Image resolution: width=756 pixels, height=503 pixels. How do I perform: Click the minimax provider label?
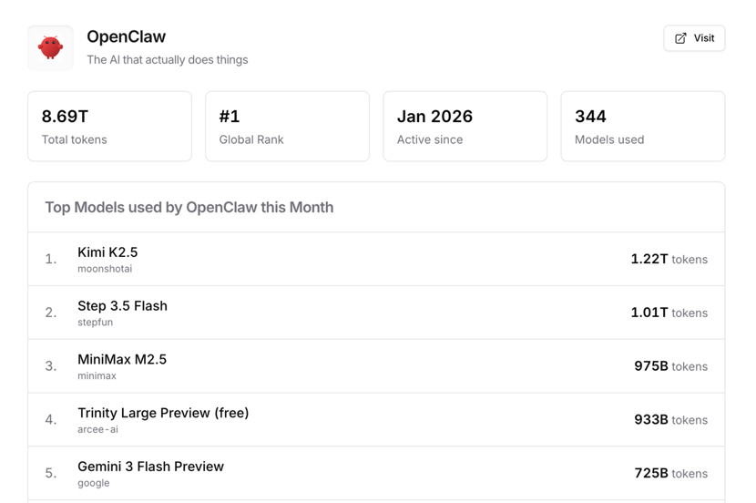97,375
